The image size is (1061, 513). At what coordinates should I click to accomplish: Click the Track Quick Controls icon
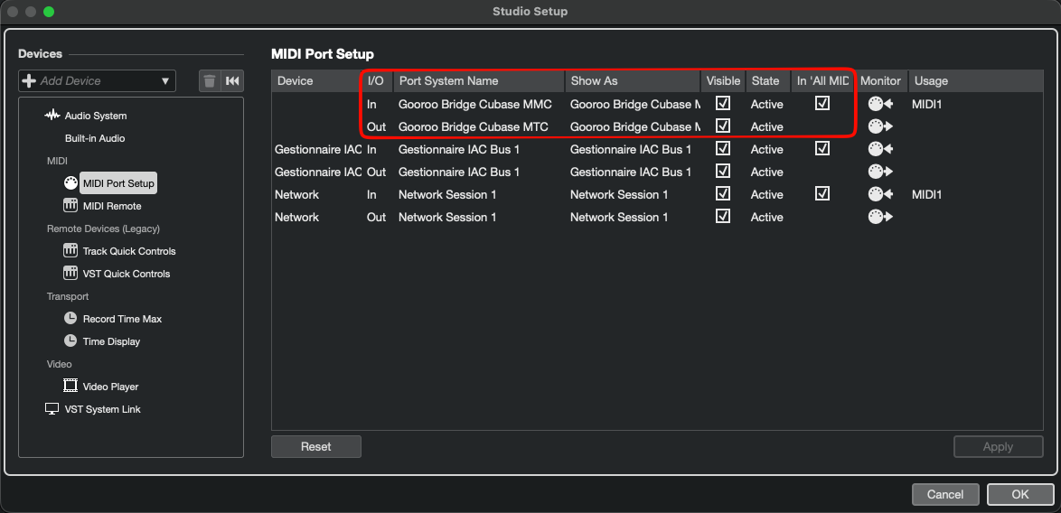pos(70,251)
